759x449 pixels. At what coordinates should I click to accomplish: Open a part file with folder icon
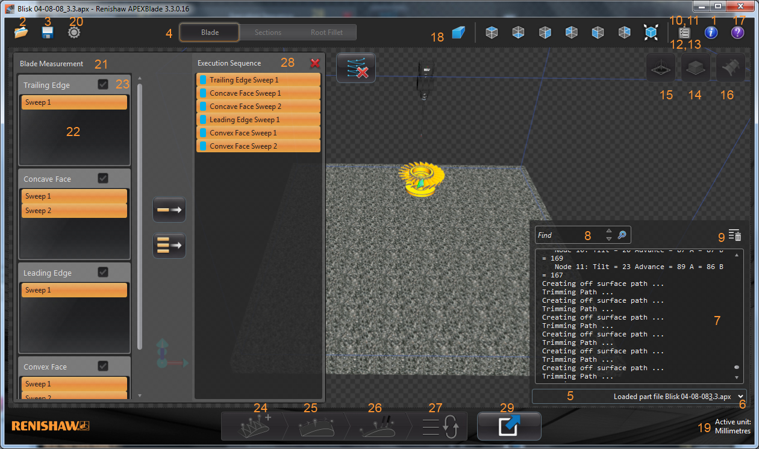pyautogui.click(x=21, y=33)
